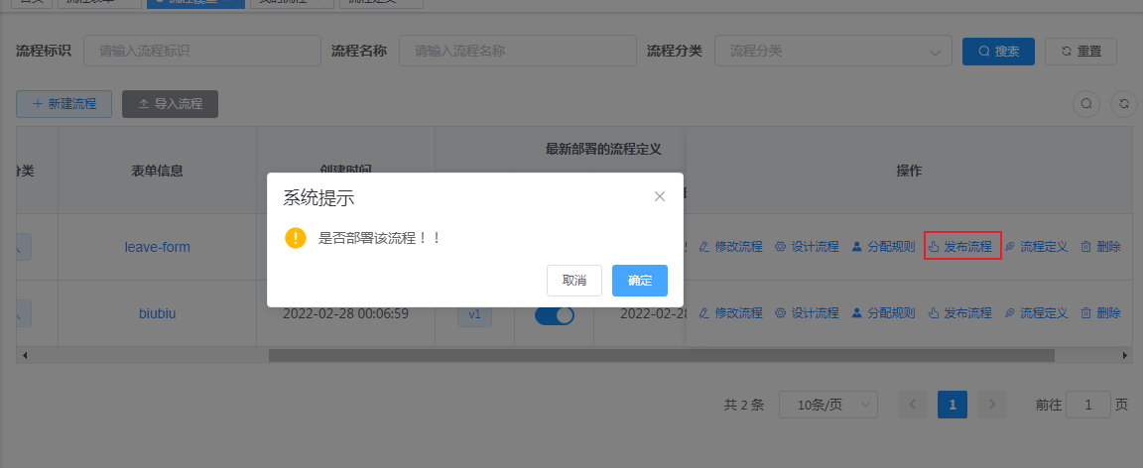Viewport: 1145px width, 470px height.
Task: Click the 前往 page number input
Action: (1088, 405)
